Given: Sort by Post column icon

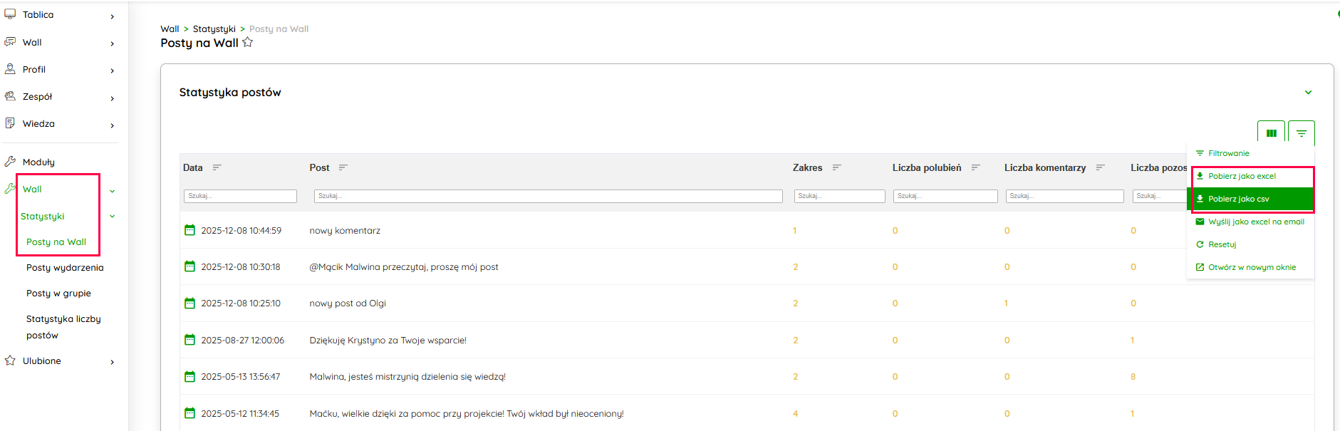Looking at the screenshot, I should pos(343,167).
